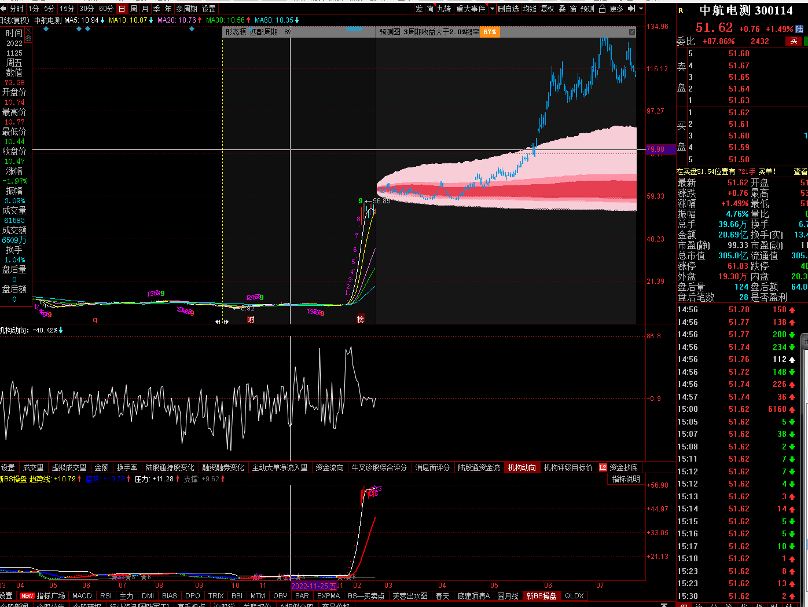Select 芙蓉出水图 indicator tab

point(410,595)
